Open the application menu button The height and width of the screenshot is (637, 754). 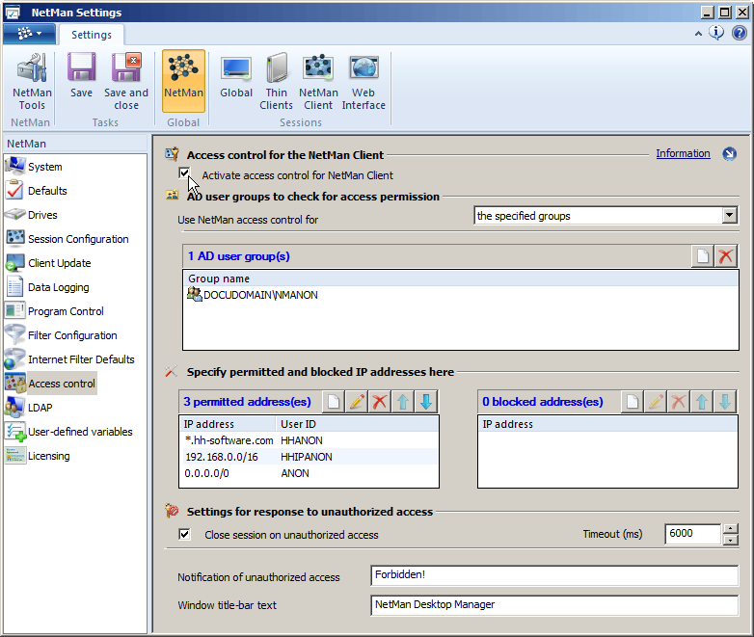click(x=29, y=34)
